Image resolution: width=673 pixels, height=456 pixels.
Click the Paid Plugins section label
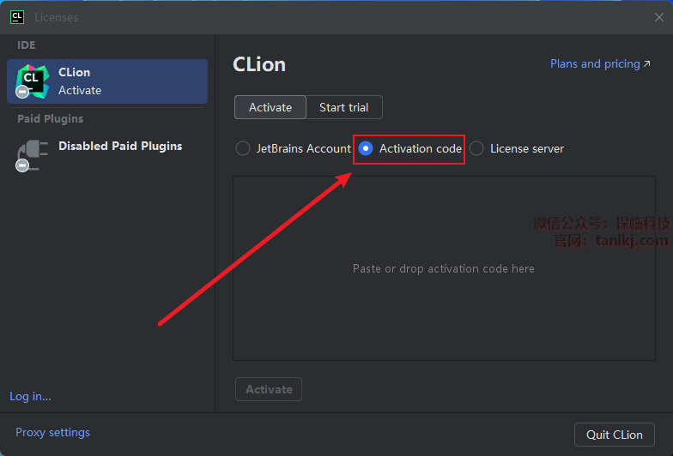(x=50, y=118)
